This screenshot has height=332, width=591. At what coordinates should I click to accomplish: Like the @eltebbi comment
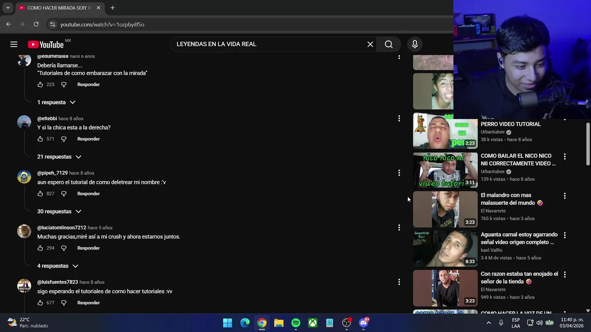tap(40, 139)
